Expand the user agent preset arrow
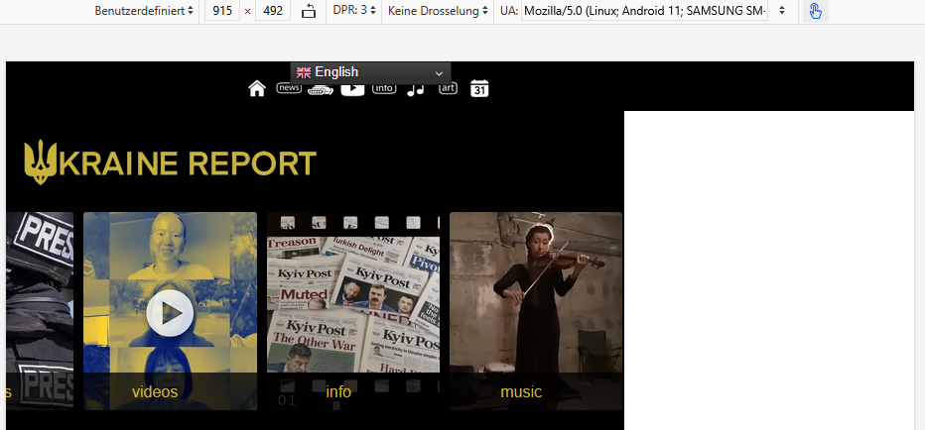Viewport: 925px width, 430px height. click(782, 11)
